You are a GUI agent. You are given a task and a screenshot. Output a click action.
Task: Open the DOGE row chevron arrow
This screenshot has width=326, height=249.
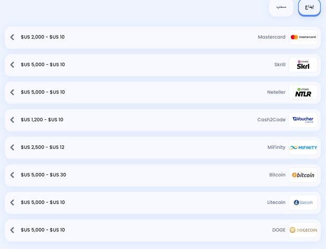tap(13, 230)
